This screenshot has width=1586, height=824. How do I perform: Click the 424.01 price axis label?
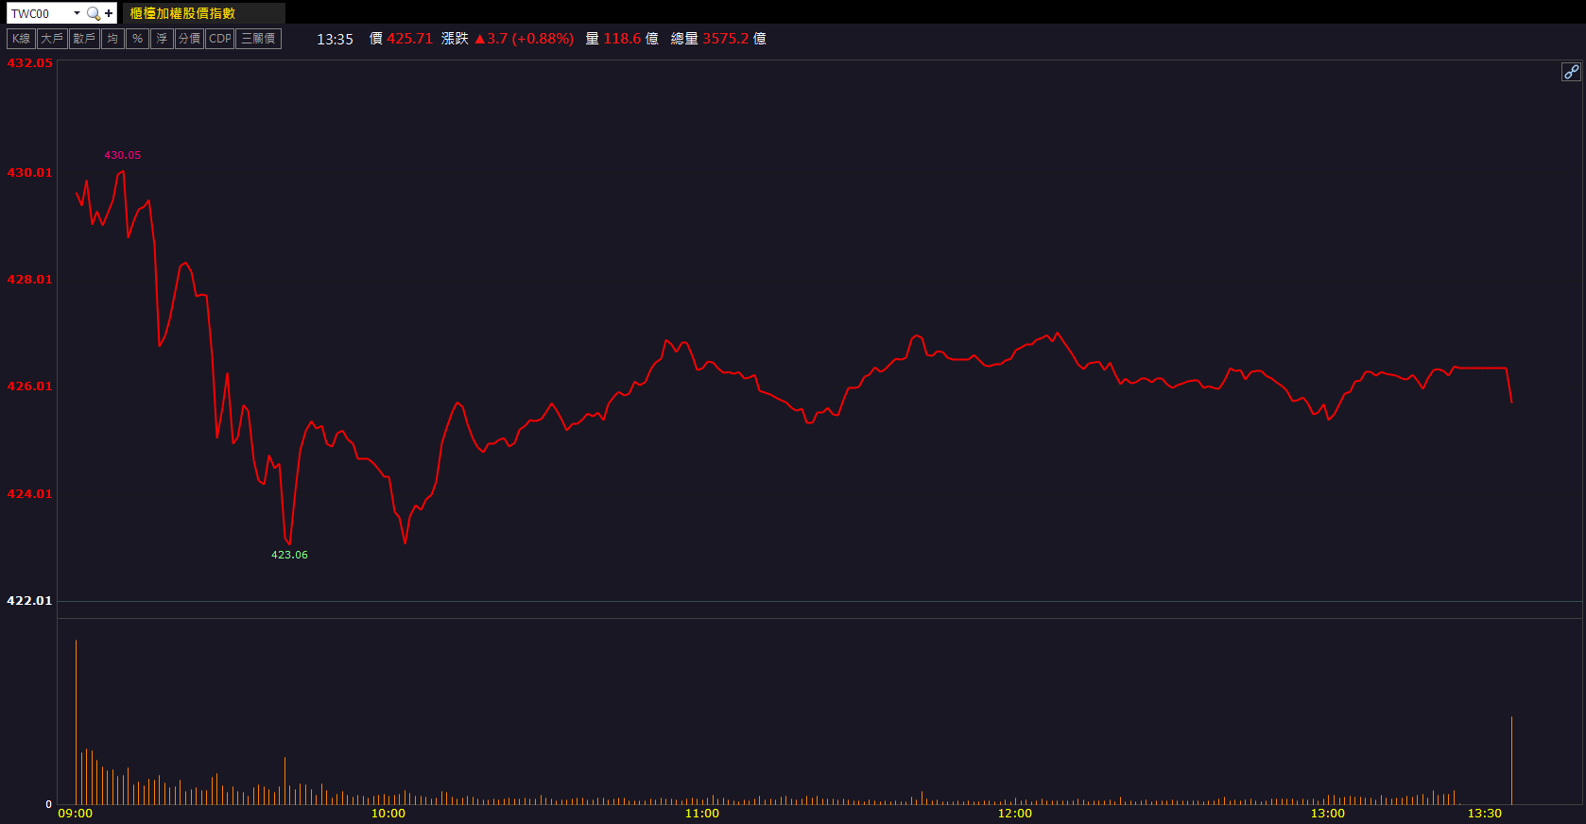coord(29,494)
